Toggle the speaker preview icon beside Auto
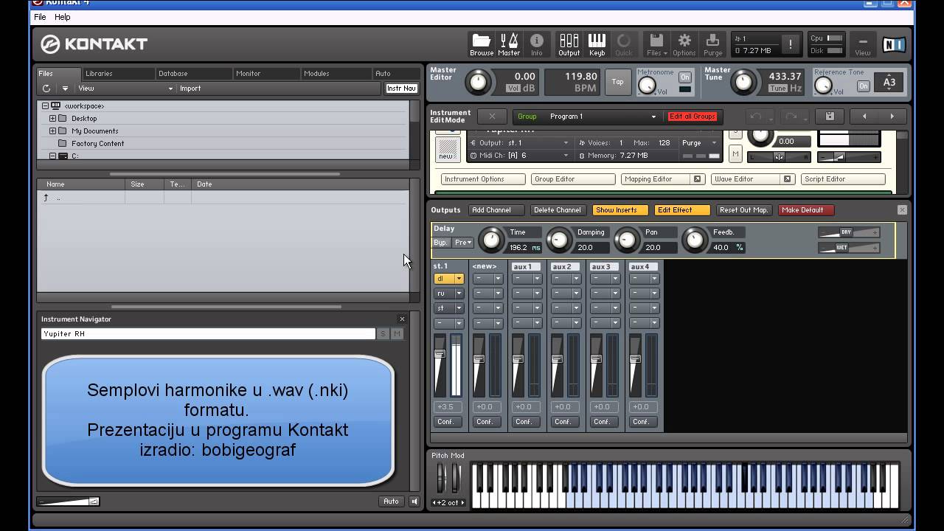This screenshot has width=944, height=531. coord(414,502)
